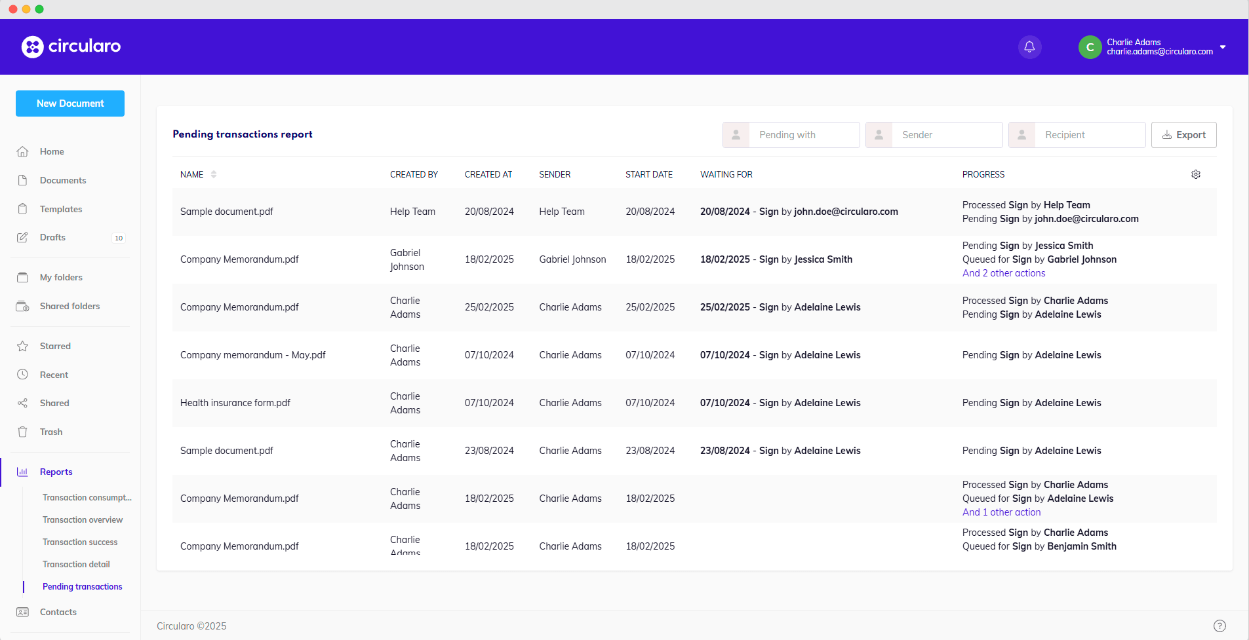Open Drafts in the sidebar
This screenshot has height=640, width=1249.
coord(52,237)
